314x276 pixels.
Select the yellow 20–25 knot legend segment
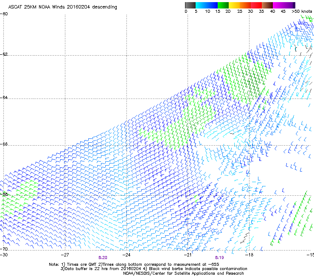click(234, 5)
